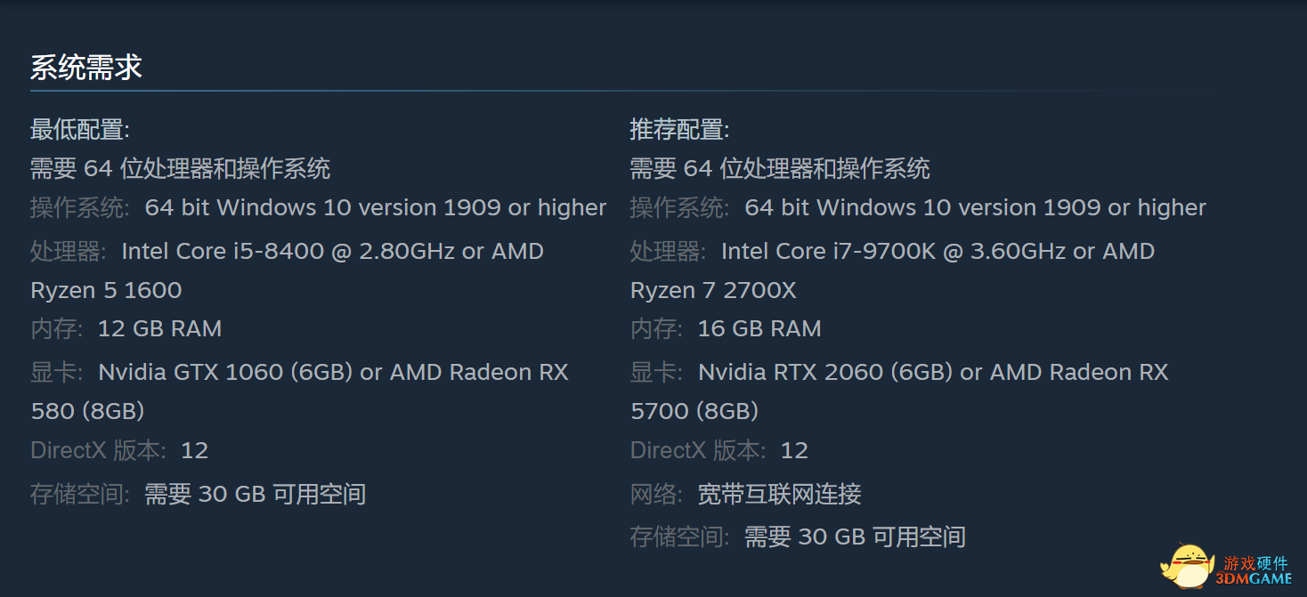Click the recommended 操作系统 Windows 10 line
1307x597 pixels.
pyautogui.click(x=918, y=208)
